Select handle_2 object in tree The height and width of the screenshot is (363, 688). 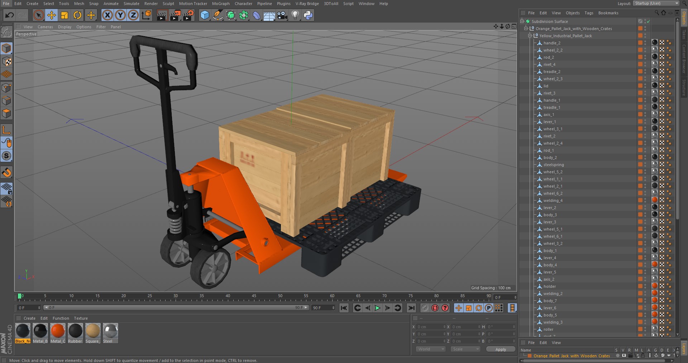(x=552, y=43)
